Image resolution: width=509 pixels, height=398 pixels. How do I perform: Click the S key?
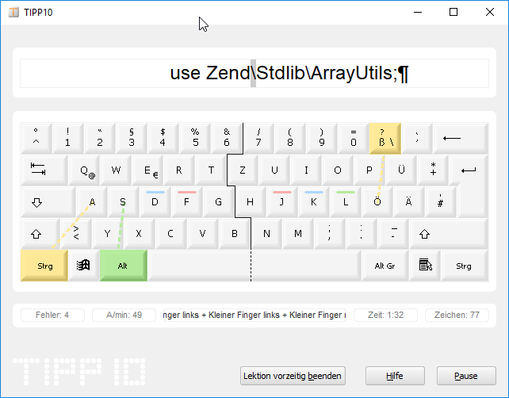coord(124,202)
